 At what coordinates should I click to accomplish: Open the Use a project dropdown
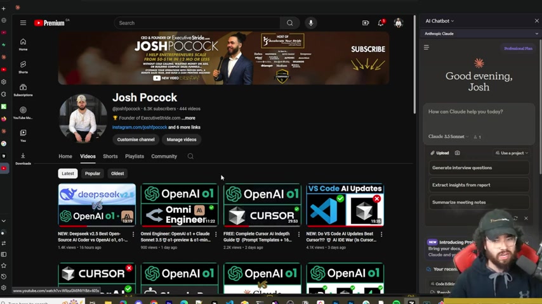[x=512, y=153]
